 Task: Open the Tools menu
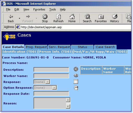point(53,9)
